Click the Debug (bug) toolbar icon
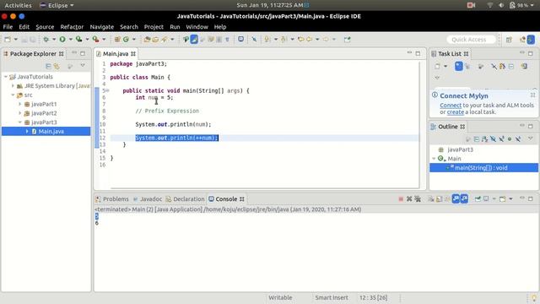This screenshot has width=540, height=304. (x=46, y=40)
